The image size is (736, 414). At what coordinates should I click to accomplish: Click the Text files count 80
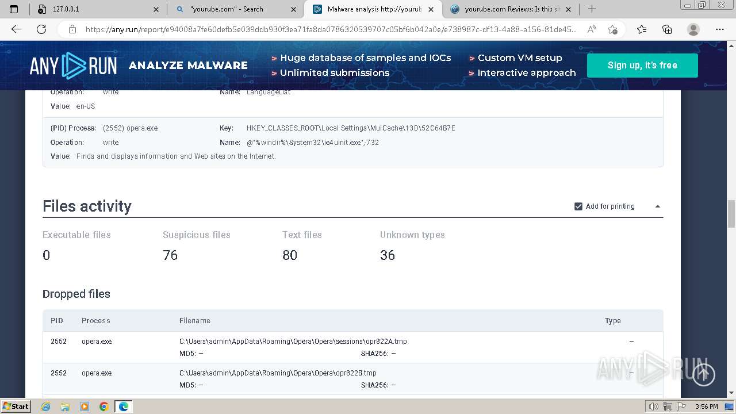pyautogui.click(x=290, y=255)
